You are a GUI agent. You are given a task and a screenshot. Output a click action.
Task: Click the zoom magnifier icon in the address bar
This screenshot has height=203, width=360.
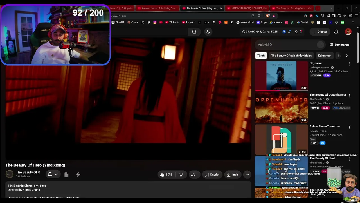[259, 16]
